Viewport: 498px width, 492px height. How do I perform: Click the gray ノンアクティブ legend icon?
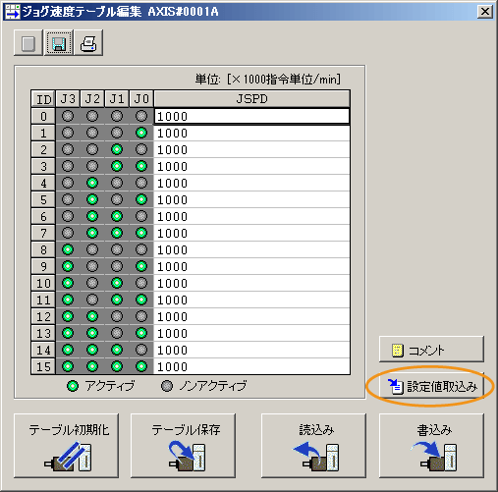(167, 386)
